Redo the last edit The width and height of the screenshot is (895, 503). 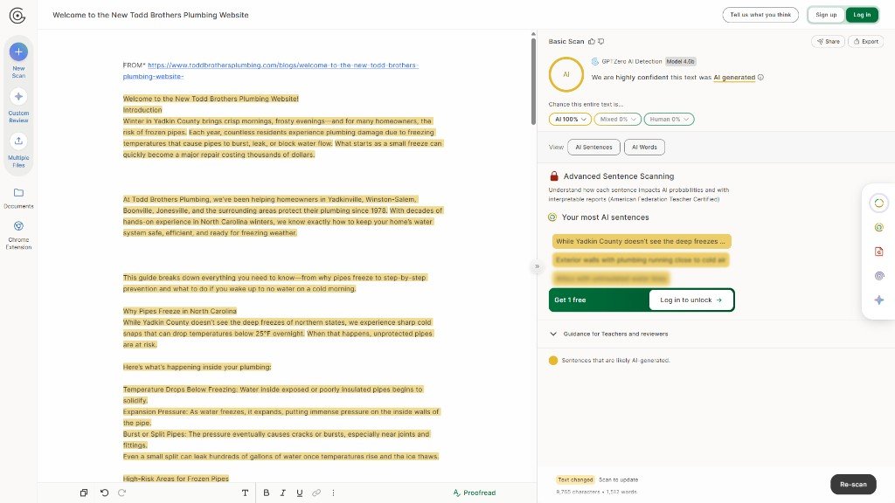(121, 493)
